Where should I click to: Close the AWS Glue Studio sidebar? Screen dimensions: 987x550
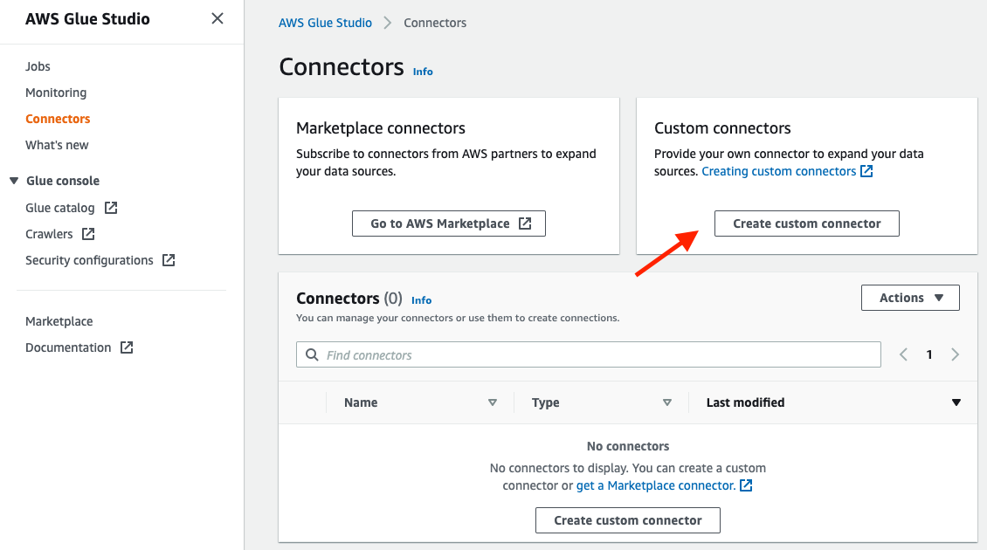click(217, 17)
